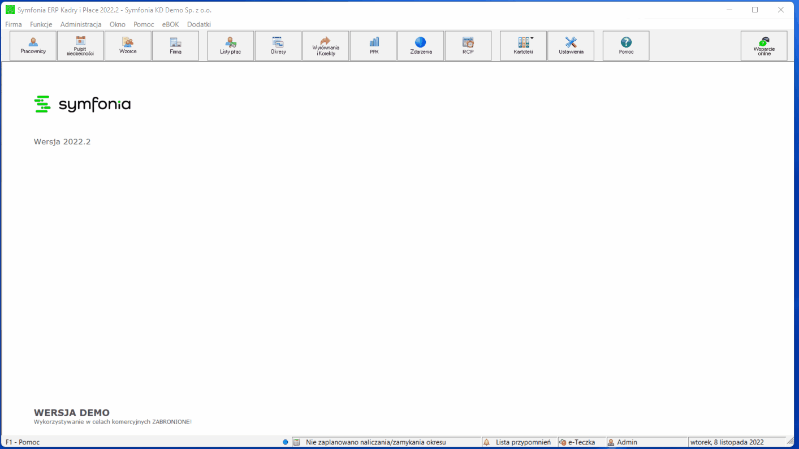Open the Wzorce toolbar button
Image resolution: width=799 pixels, height=449 pixels.
point(128,46)
